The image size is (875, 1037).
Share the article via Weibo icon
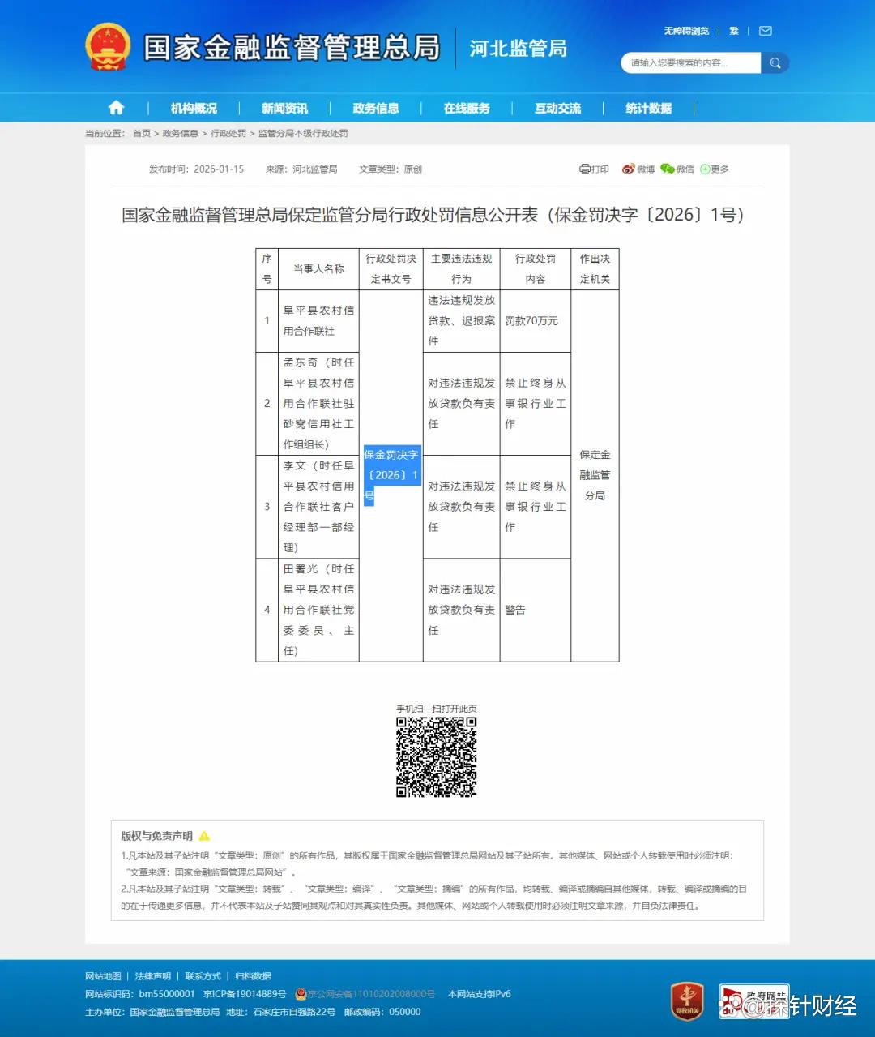[628, 169]
